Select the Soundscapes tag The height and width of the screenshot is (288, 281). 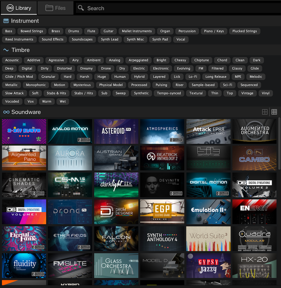(82, 39)
